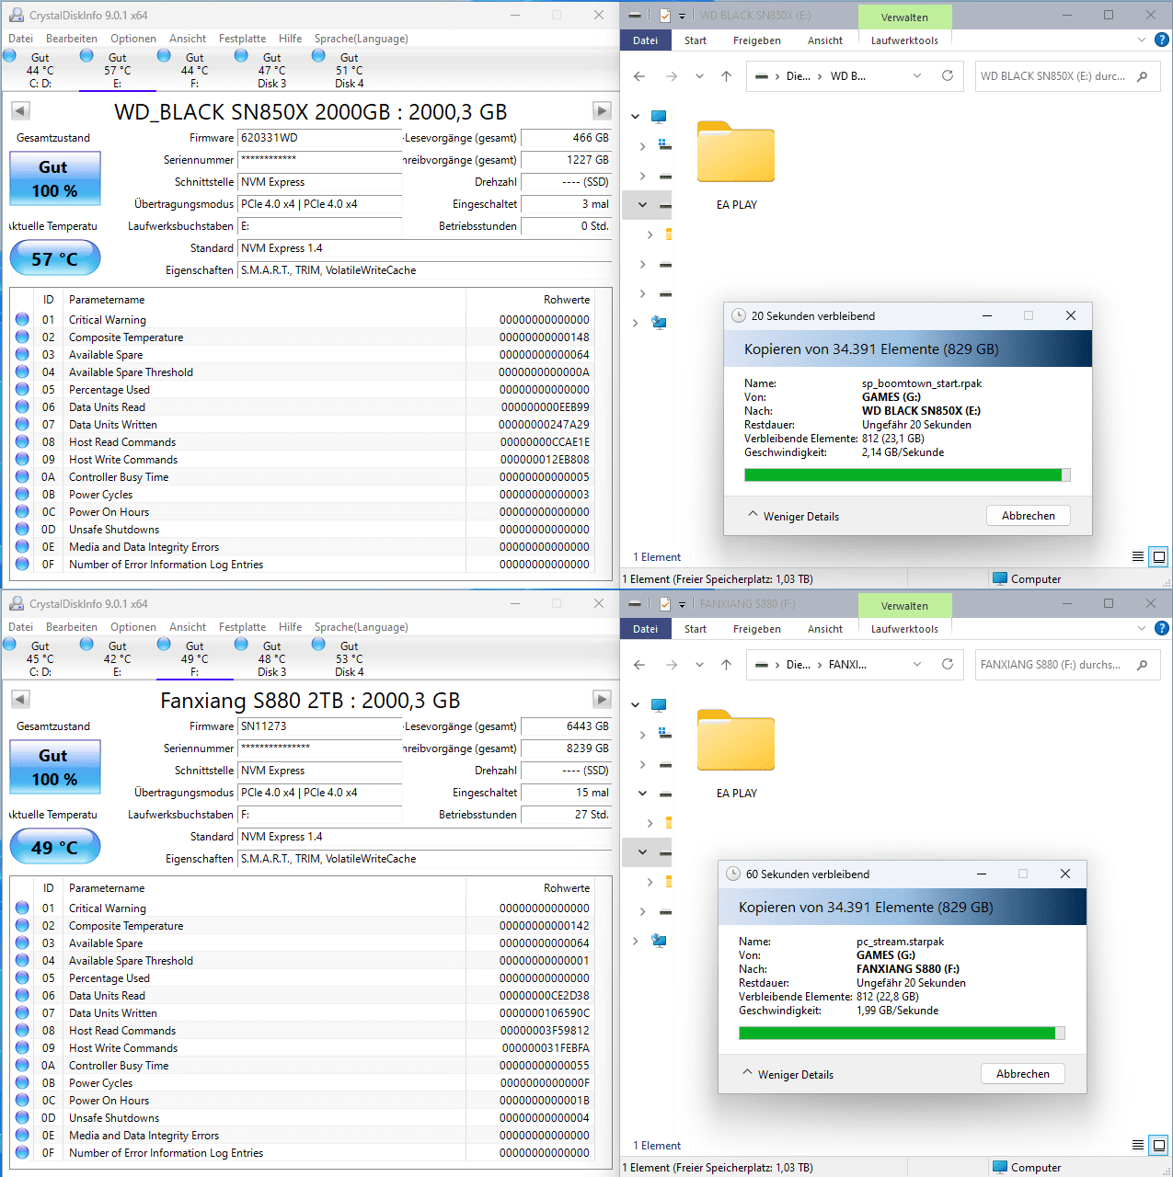Switch to large icons view in FANXIANG Explorer
Viewport: 1173px width, 1177px height.
click(1159, 1145)
